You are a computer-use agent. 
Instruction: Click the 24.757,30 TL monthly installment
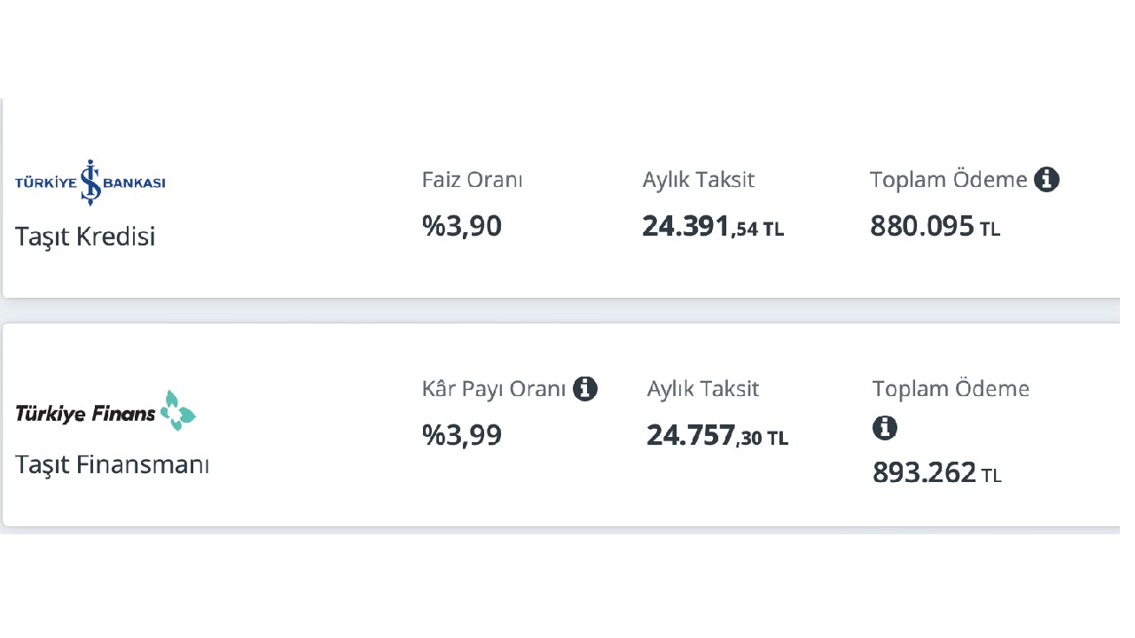(x=717, y=435)
